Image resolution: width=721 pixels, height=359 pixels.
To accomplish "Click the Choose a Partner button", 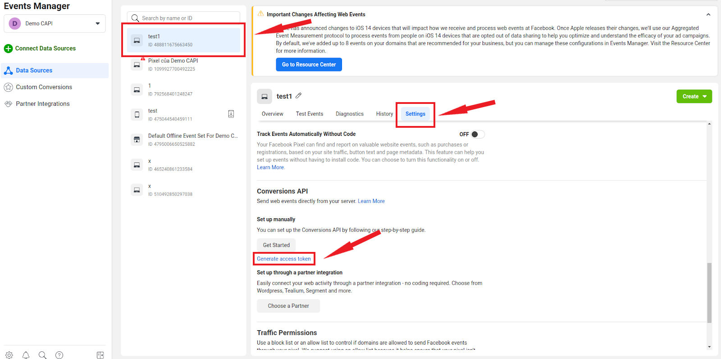I will tap(288, 306).
